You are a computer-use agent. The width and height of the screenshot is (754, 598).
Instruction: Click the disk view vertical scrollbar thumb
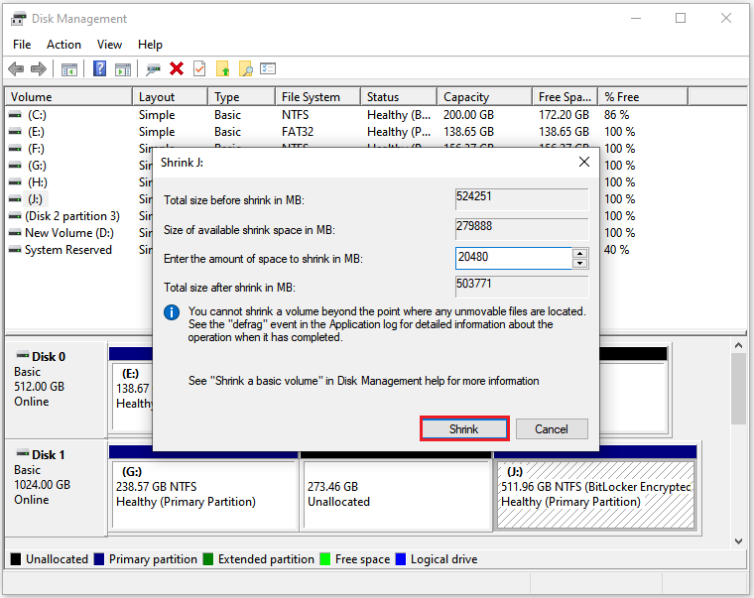pyautogui.click(x=738, y=389)
